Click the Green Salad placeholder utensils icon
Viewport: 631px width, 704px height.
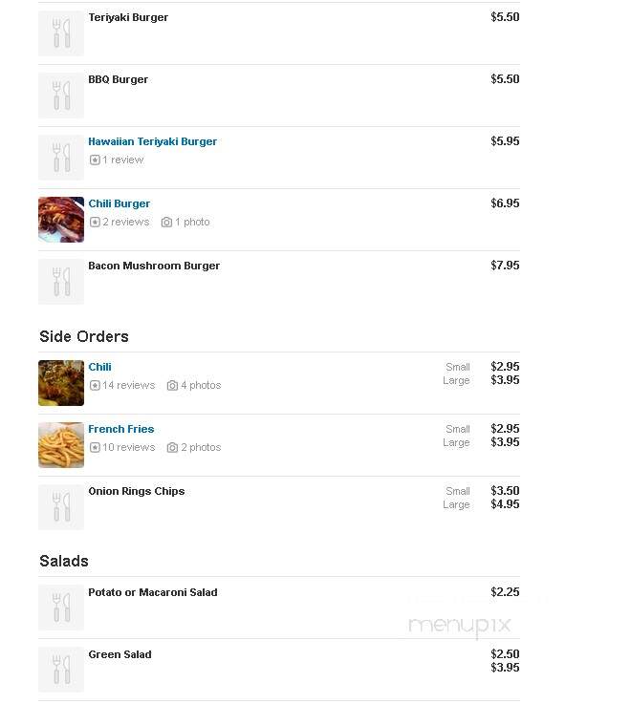pos(61,670)
